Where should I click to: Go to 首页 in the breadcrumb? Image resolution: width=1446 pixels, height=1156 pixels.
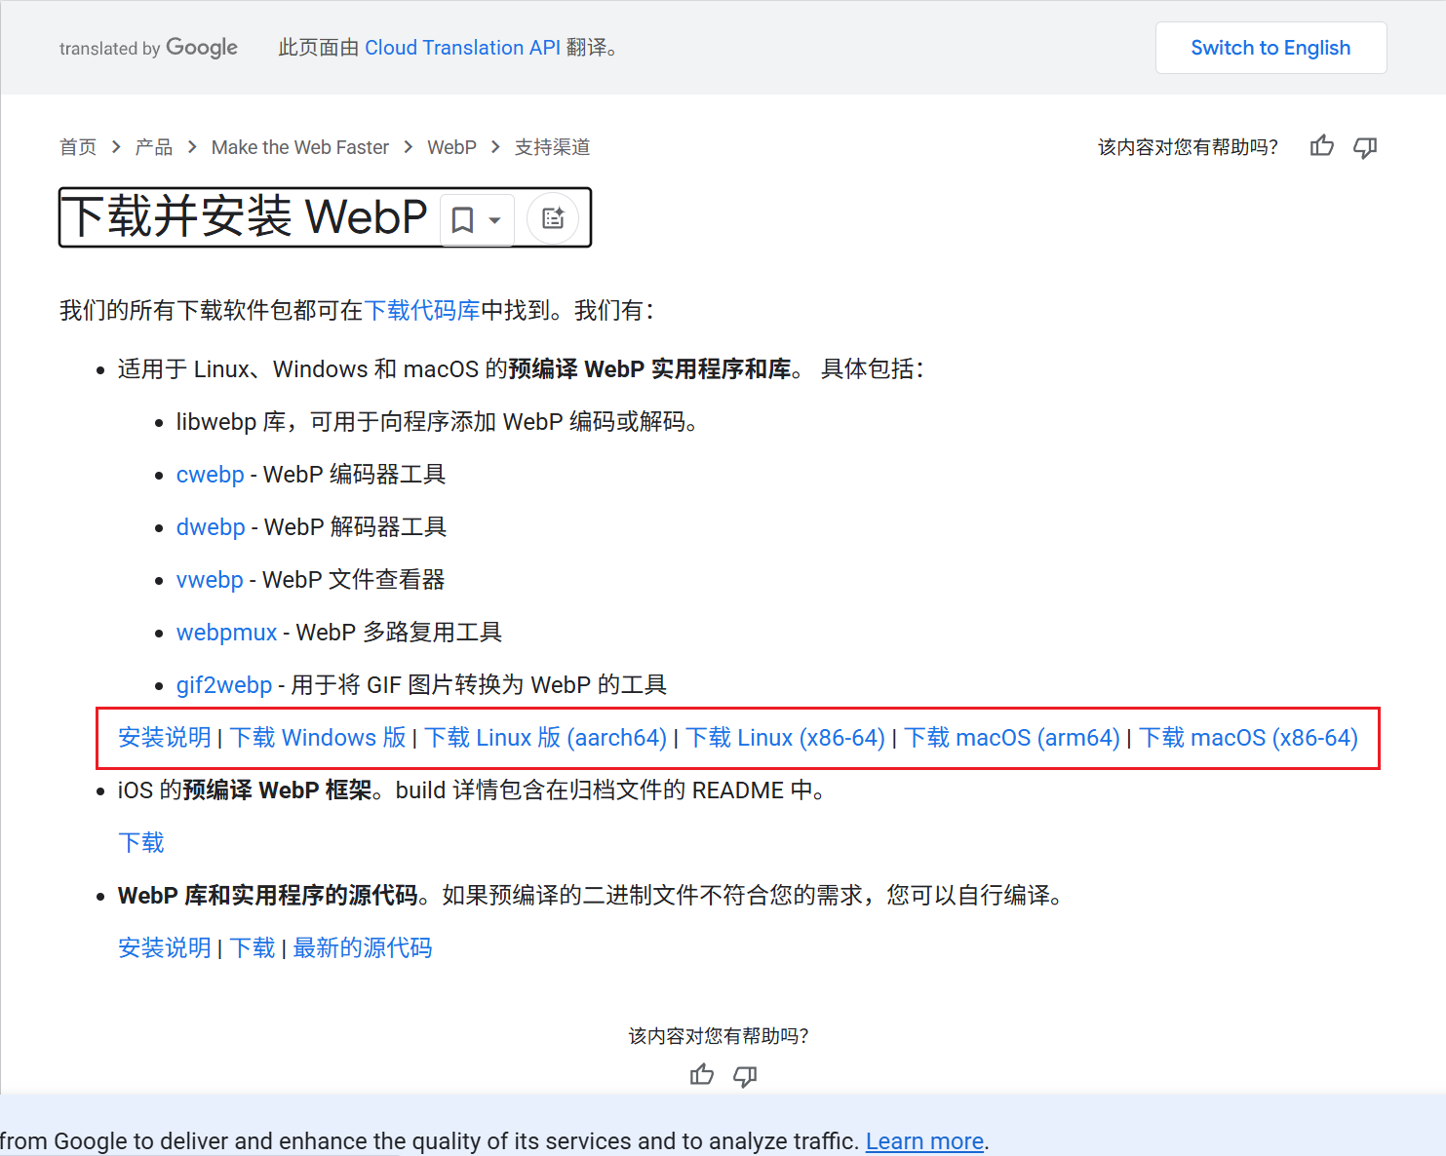(x=78, y=147)
